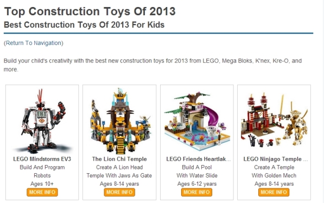Click MORE INFO under LEGO Mindstorms EV3

[x=42, y=192]
